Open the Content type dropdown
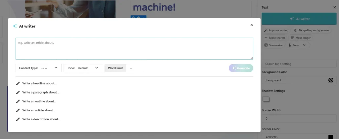 pyautogui.click(x=38, y=68)
